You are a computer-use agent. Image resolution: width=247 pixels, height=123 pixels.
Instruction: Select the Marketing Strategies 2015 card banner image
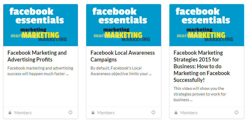pyautogui.click(x=207, y=25)
